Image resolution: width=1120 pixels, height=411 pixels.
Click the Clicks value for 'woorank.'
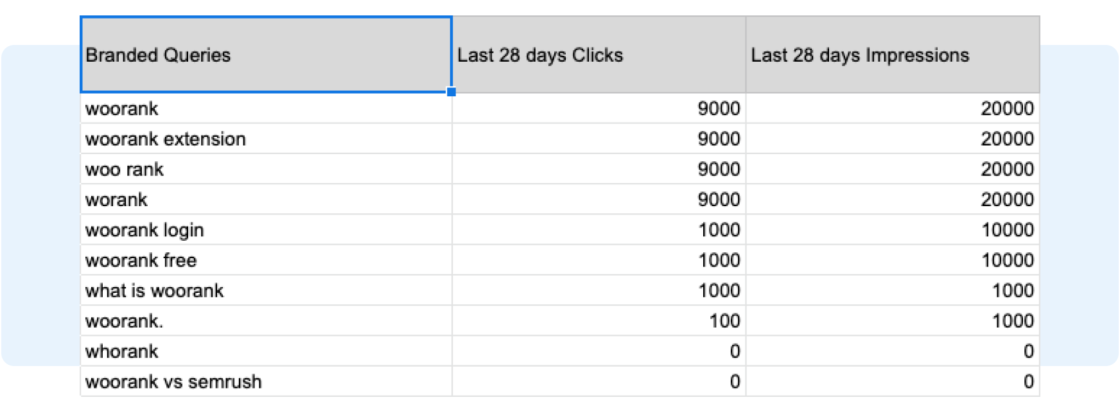pos(599,320)
